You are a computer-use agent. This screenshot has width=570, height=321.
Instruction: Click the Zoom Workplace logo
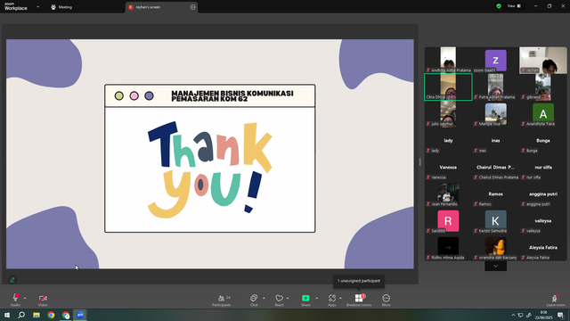[x=16, y=6]
